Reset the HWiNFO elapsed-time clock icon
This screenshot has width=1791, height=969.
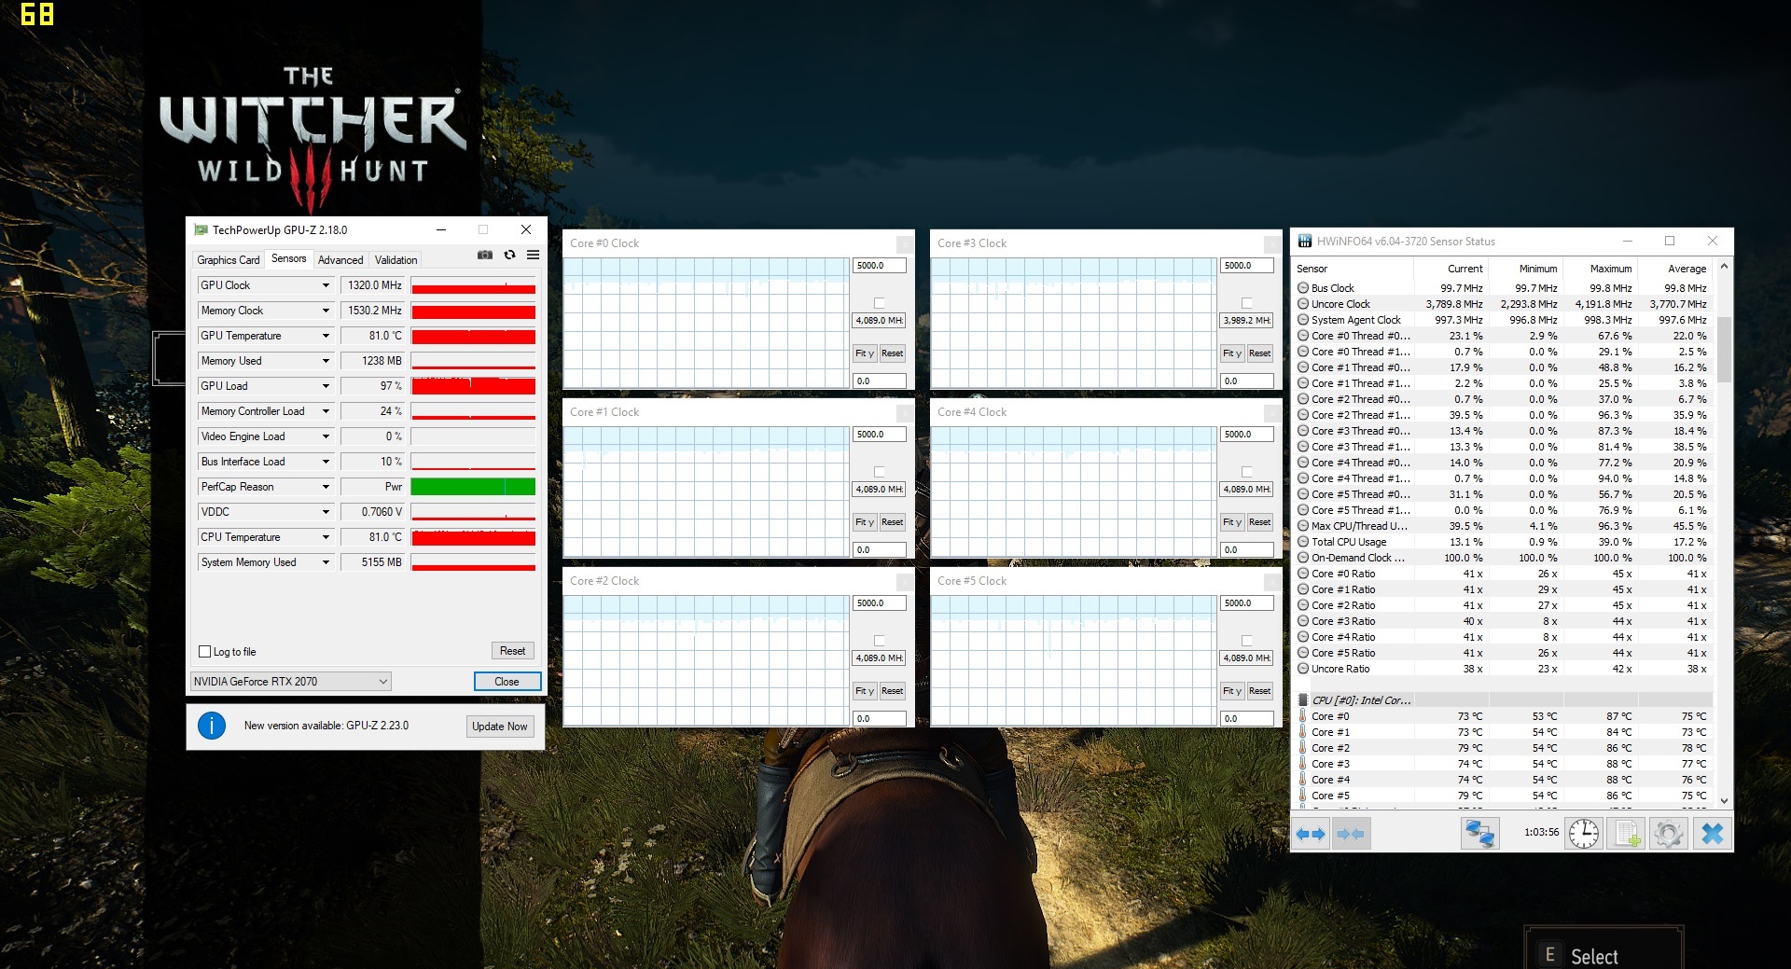tap(1584, 834)
